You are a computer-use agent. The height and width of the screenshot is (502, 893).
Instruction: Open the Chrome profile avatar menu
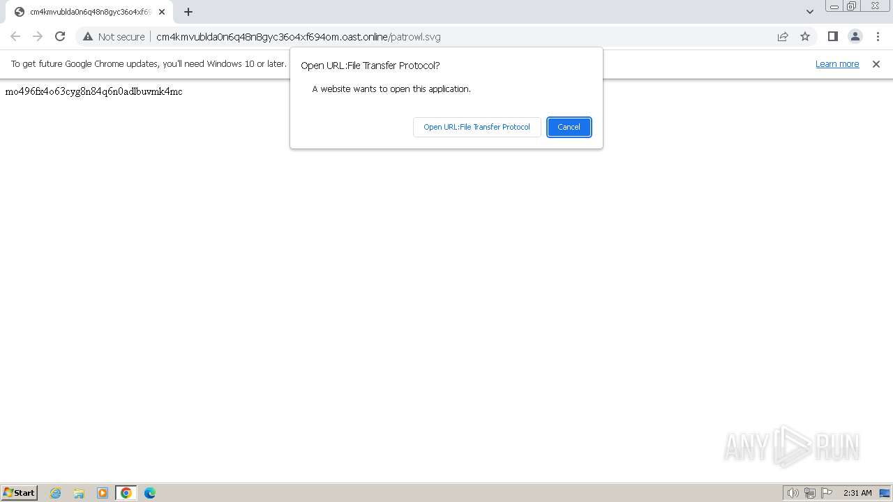click(855, 36)
